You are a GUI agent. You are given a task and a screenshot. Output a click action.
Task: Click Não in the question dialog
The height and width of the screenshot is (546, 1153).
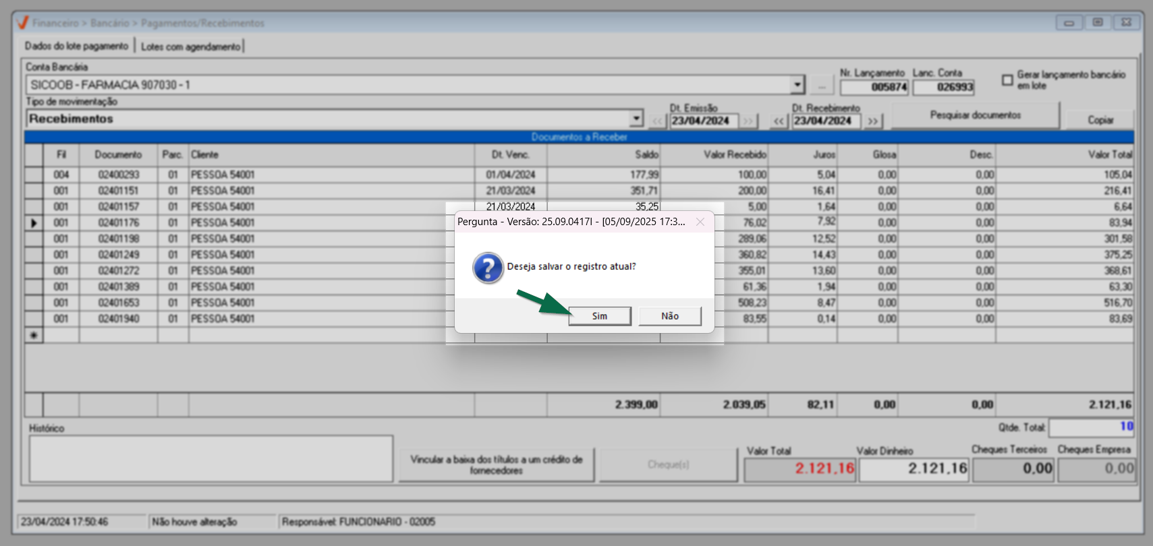point(669,316)
